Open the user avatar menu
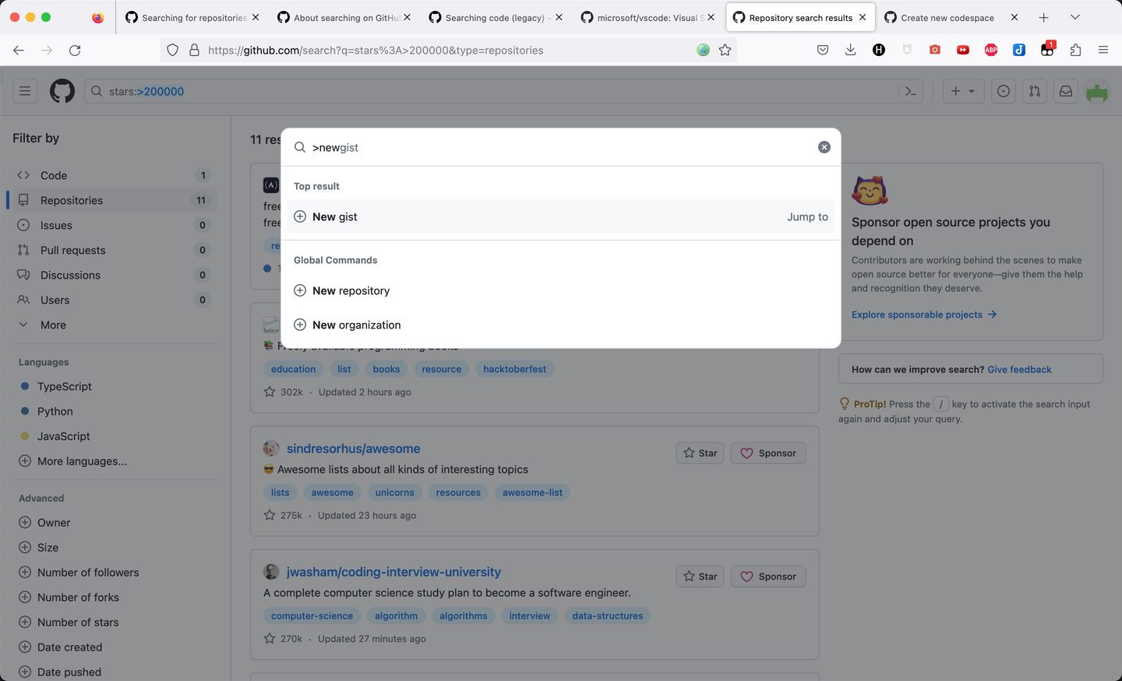The width and height of the screenshot is (1122, 681). (1097, 91)
